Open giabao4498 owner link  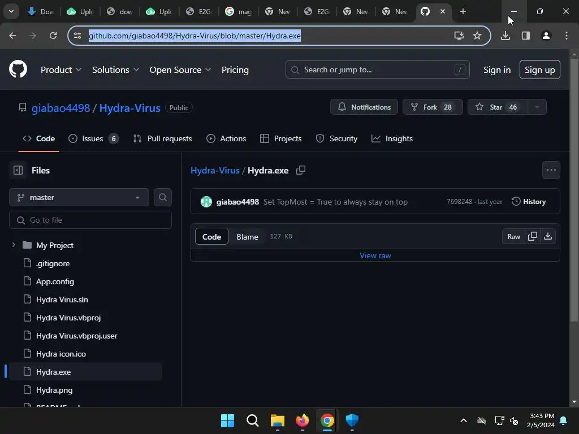point(61,108)
